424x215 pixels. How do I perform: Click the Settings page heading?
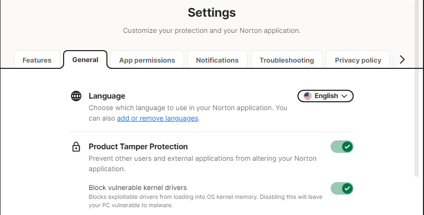click(212, 12)
